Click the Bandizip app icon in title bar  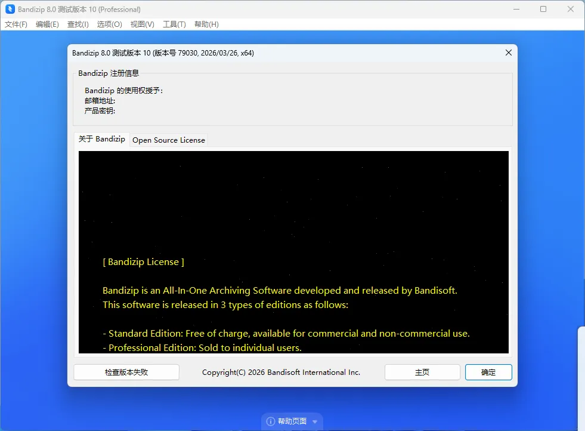(x=10, y=9)
